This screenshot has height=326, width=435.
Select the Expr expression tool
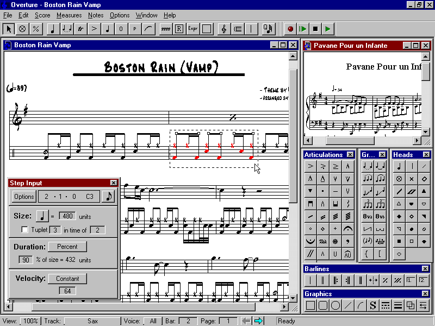point(194,29)
